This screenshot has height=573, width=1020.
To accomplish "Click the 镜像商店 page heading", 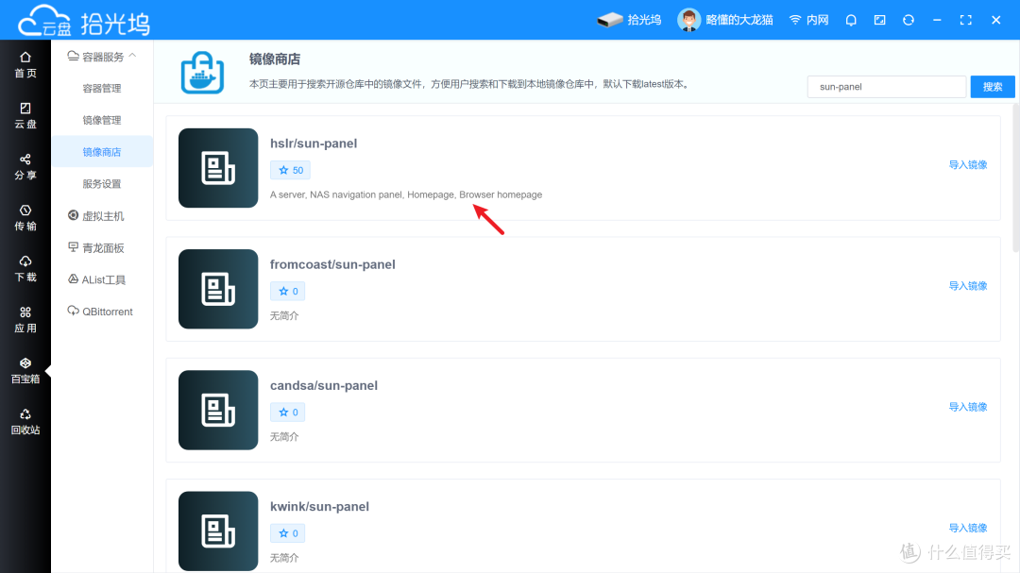I will [x=275, y=59].
